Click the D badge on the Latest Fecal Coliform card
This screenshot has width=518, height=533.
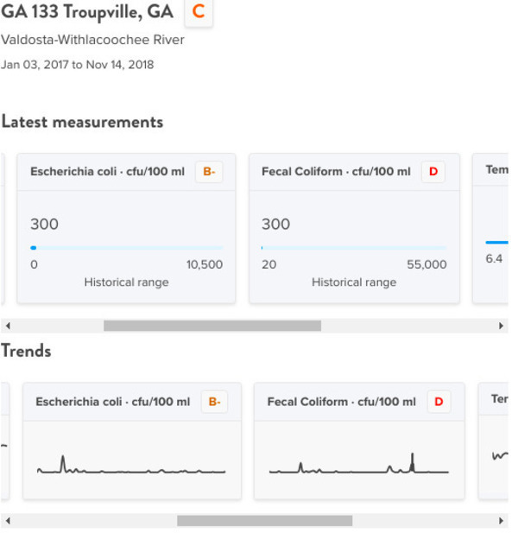tap(433, 172)
